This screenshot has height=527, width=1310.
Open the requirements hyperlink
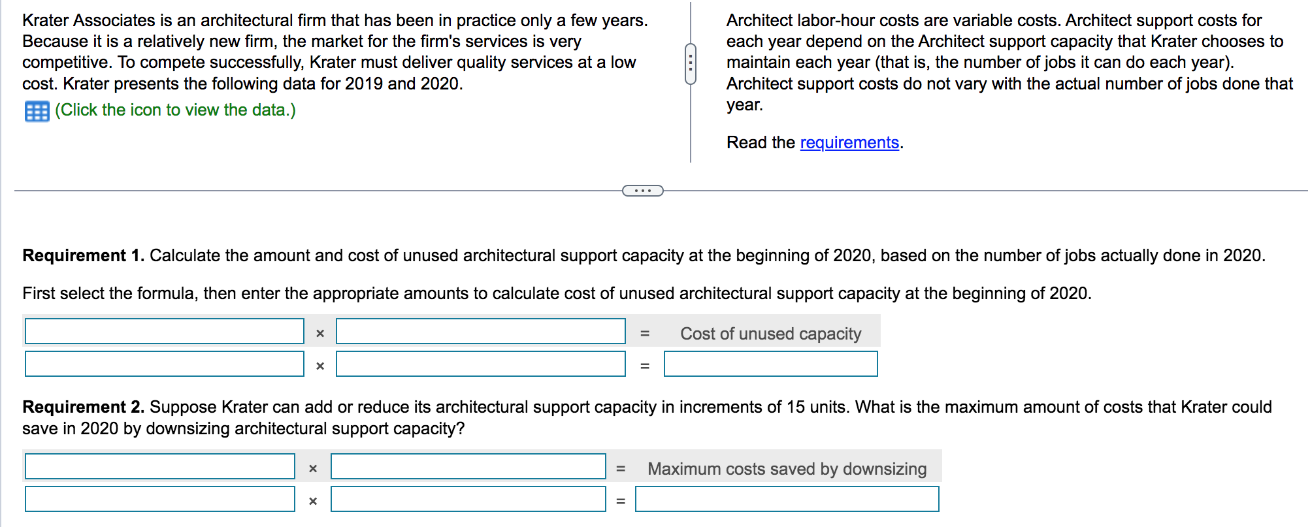coord(849,142)
